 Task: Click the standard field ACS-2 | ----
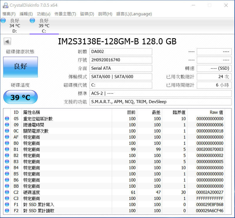160,93
